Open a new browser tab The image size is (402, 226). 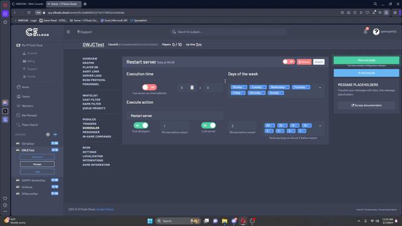(x=85, y=4)
